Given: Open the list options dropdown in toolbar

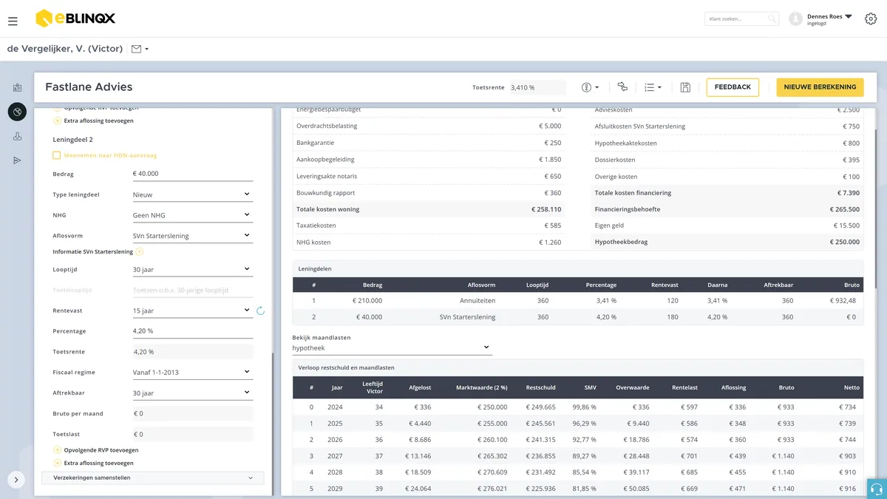Looking at the screenshot, I should pyautogui.click(x=653, y=87).
